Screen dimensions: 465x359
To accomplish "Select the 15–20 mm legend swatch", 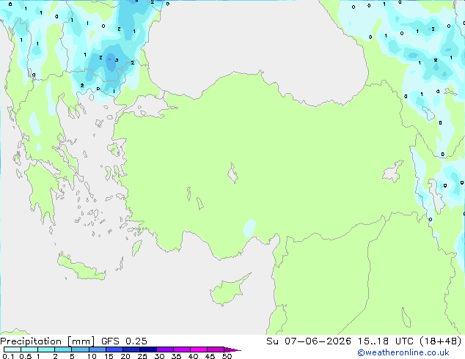I will click(x=114, y=349).
